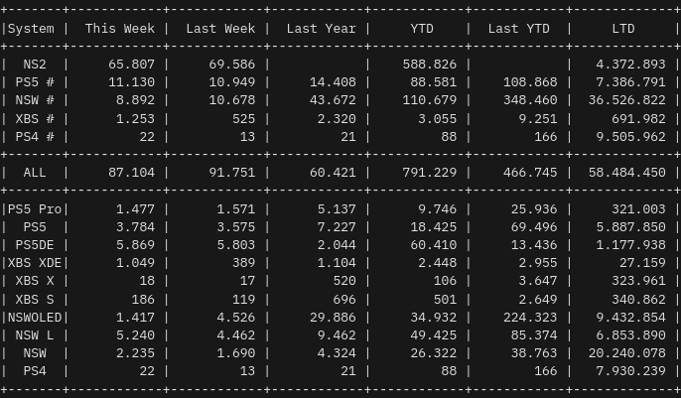This screenshot has height=398, width=681.
Task: Select the NSWOLED row label
Action: click(35, 318)
